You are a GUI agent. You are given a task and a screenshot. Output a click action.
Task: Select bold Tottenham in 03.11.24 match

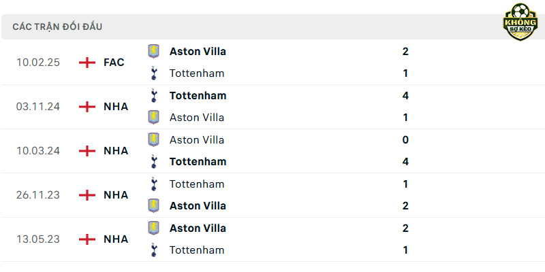click(x=198, y=95)
